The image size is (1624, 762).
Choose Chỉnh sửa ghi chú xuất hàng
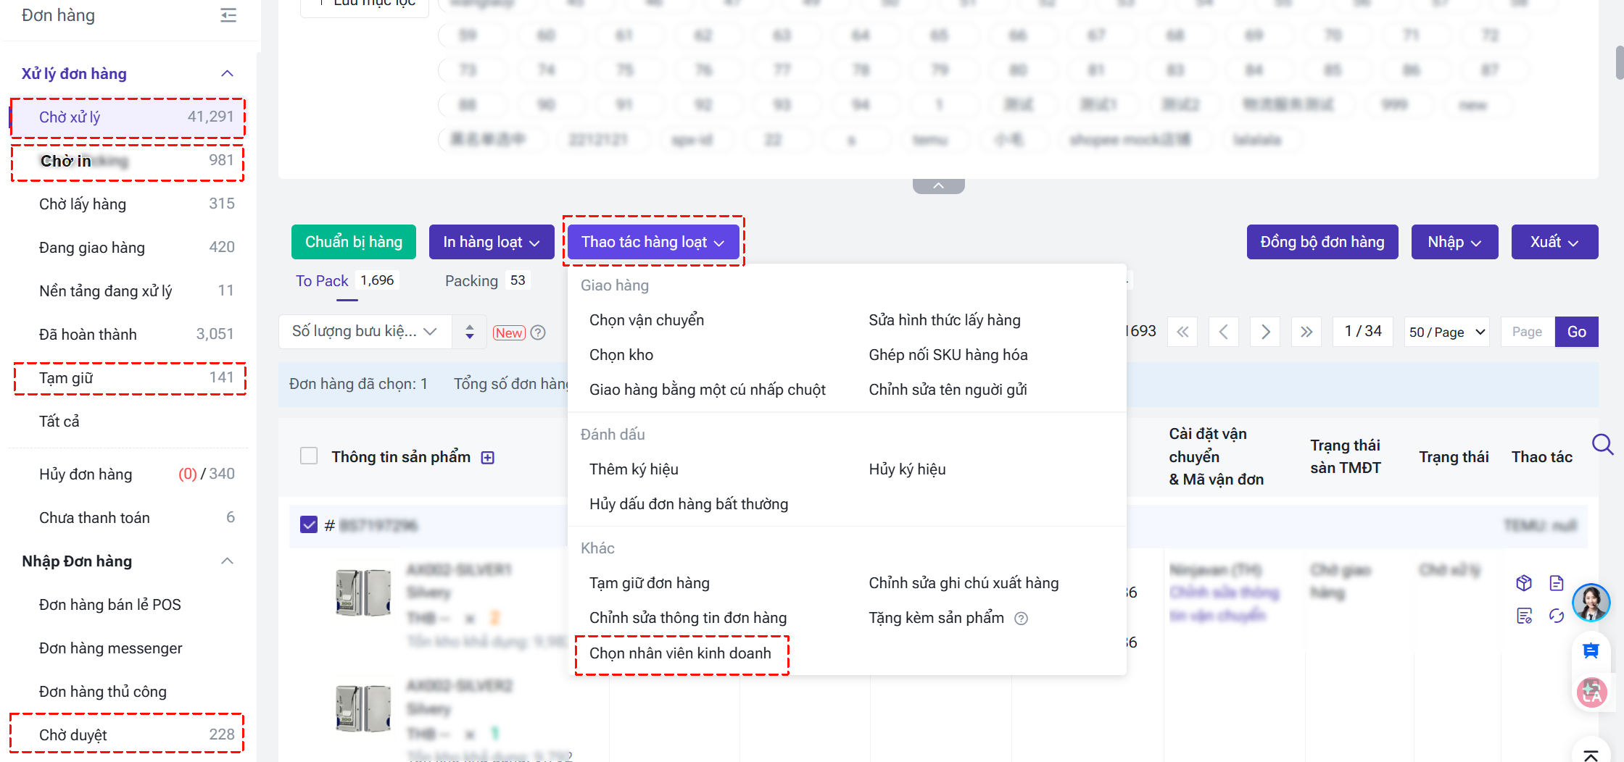point(964,583)
